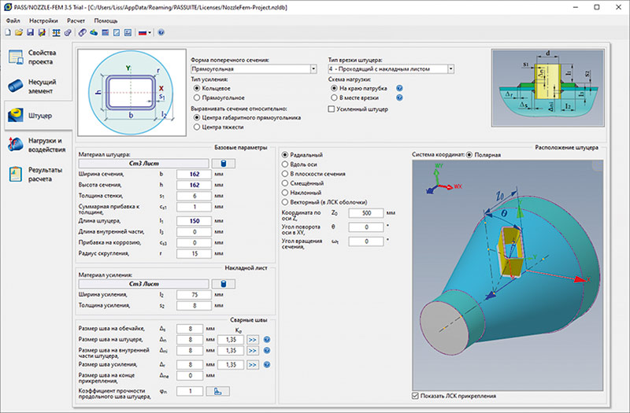The image size is (630, 413).
Task: Show help for Размер шва на штуцере
Action: click(267, 340)
